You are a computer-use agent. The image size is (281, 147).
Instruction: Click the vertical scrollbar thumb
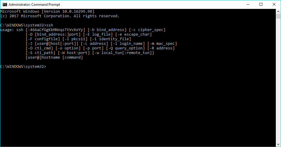click(278, 16)
